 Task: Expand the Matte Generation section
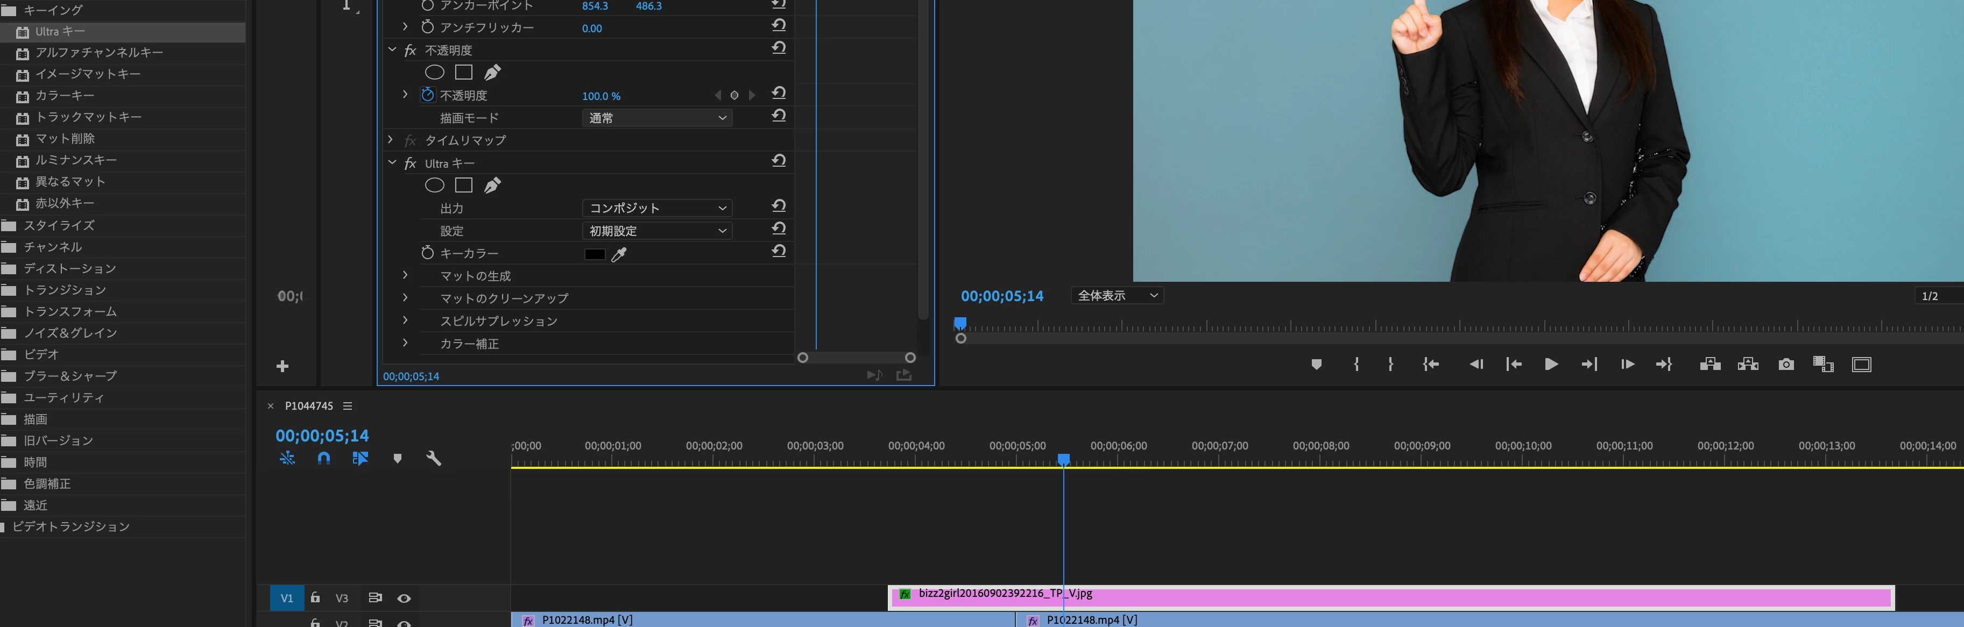coord(405,276)
